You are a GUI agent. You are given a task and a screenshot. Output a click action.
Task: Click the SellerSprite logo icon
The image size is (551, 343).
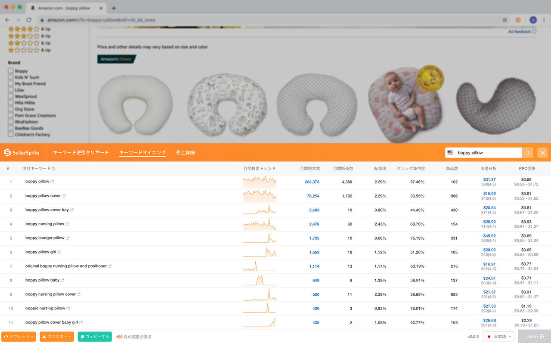coord(7,152)
